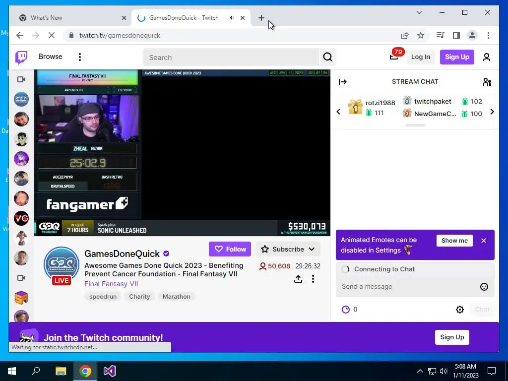
Task: Click the top Sign Up button
Action: (457, 57)
